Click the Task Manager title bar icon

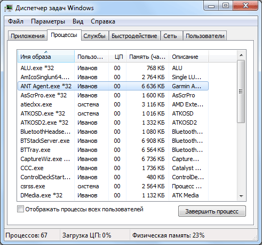[9, 8]
